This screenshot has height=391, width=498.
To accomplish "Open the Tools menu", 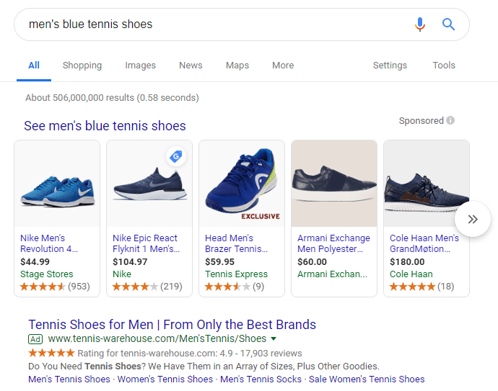I will click(x=444, y=66).
